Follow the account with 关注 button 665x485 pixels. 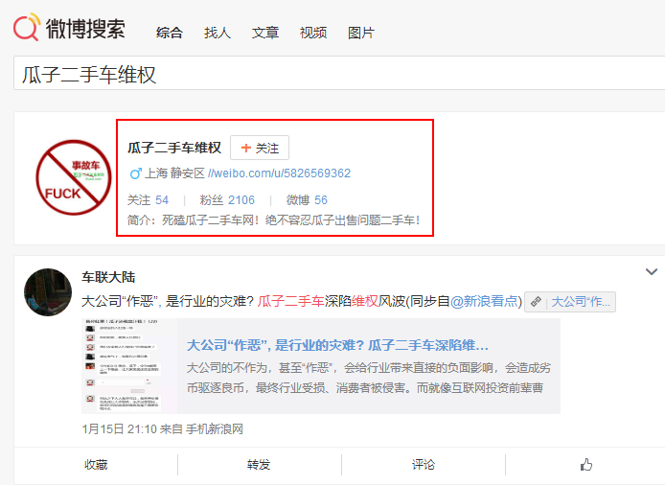pyautogui.click(x=260, y=148)
